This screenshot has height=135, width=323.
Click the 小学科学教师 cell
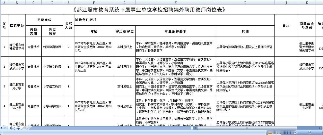click(52, 106)
